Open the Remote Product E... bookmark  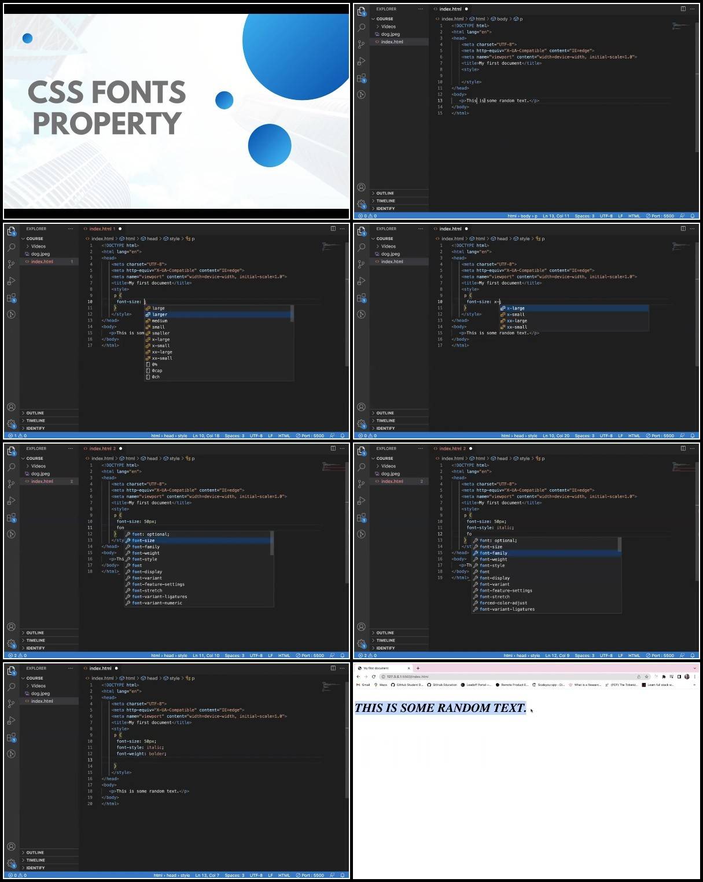click(x=511, y=685)
